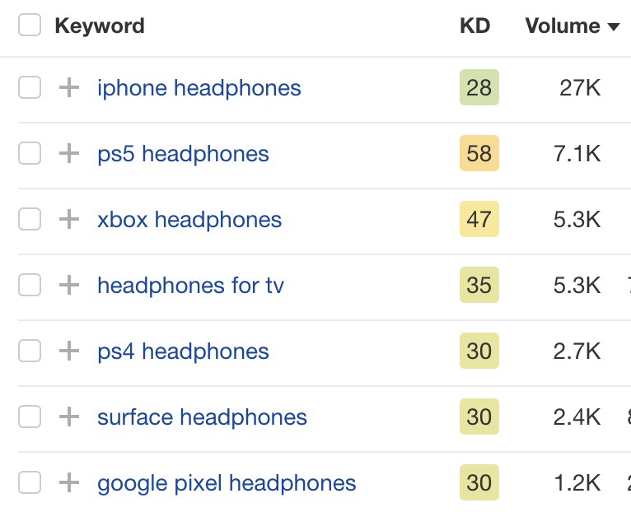Add xbox headphones with plus icon
The width and height of the screenshot is (631, 512).
(69, 219)
